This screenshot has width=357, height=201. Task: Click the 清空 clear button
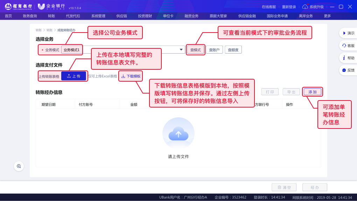284,187
